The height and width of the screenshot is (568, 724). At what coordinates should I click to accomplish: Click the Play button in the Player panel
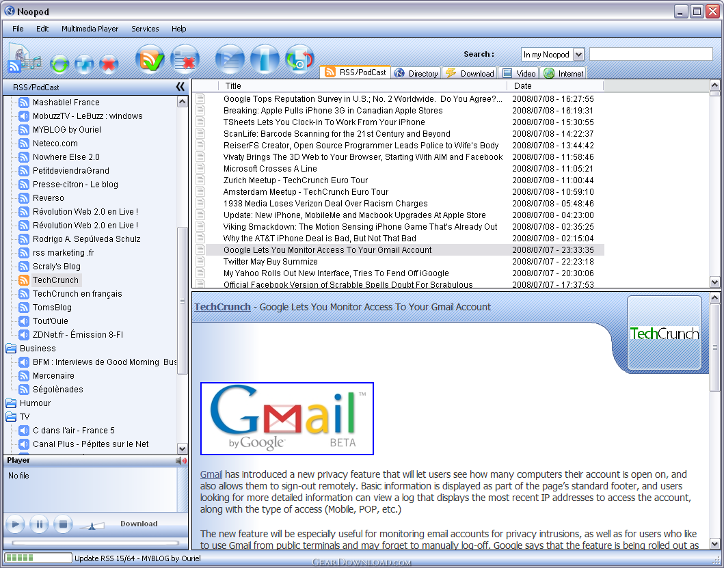pyautogui.click(x=15, y=524)
